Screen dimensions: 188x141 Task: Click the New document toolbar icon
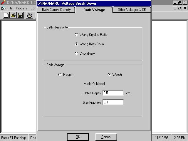coord(6,15)
